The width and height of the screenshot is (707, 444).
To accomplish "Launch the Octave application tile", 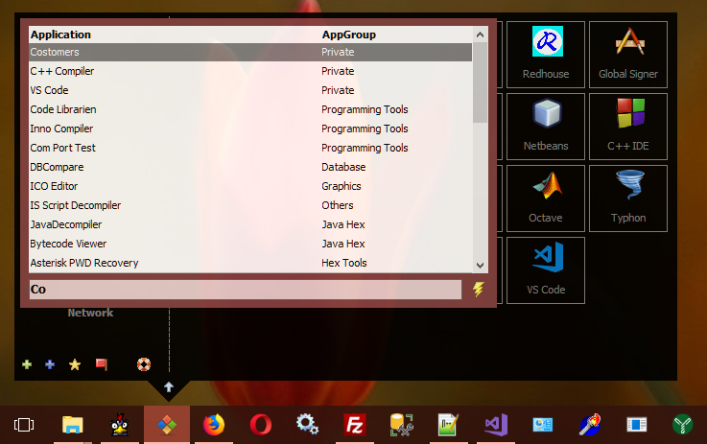I will pyautogui.click(x=546, y=199).
